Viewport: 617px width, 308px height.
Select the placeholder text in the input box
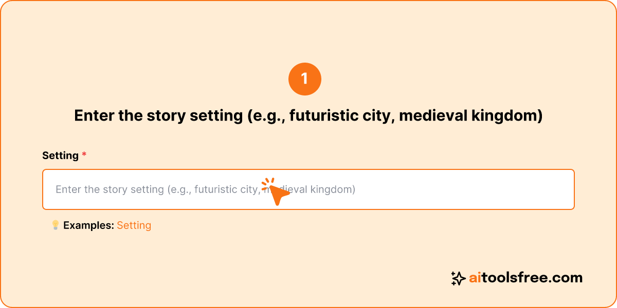coord(205,189)
